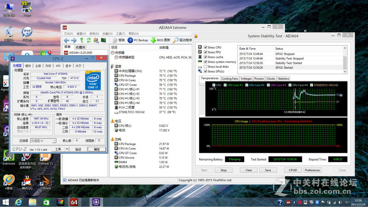Click the green up arrow in AIDA64 toolbar

pos(81,40)
